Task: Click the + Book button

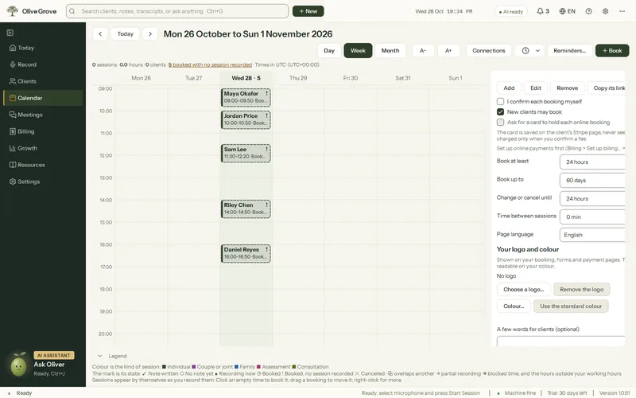Action: [x=612, y=51]
